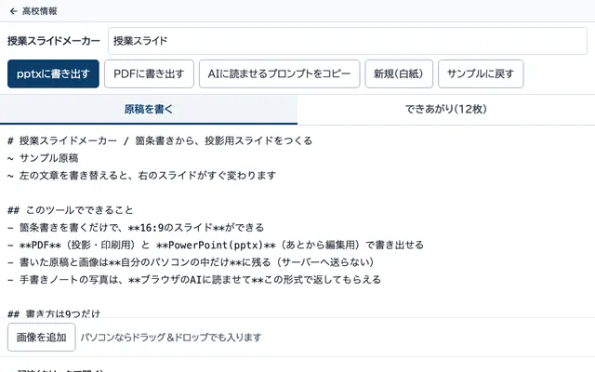
Task: Click the 画像を追加 button
Action: (x=41, y=337)
